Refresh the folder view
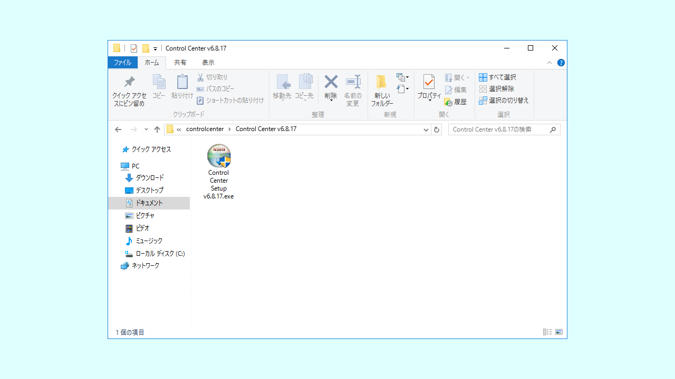 [437, 129]
